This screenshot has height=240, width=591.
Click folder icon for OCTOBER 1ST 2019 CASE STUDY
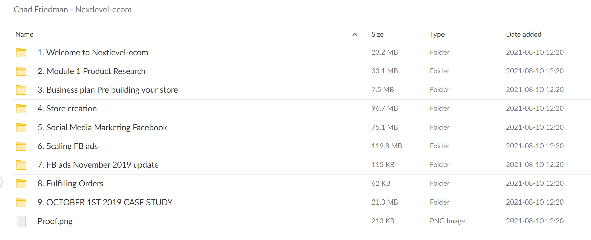pos(21,203)
